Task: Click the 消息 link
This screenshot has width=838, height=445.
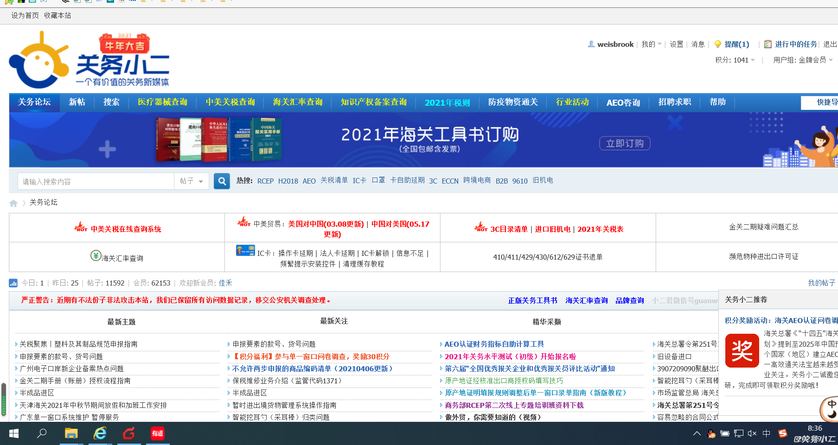Action: [698, 44]
